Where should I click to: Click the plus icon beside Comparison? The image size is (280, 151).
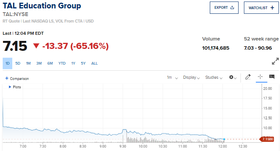(x=7, y=78)
